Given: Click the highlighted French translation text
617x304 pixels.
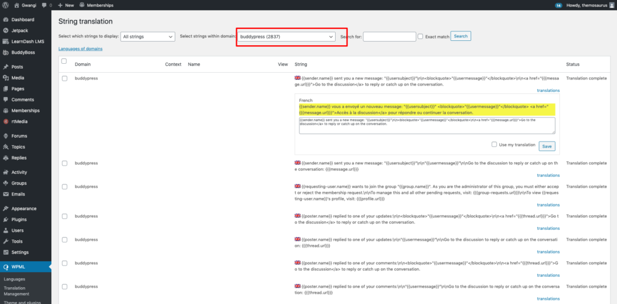Looking at the screenshot, I should (x=427, y=110).
